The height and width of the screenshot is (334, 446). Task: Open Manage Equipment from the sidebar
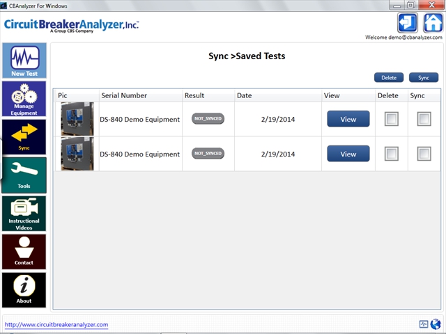point(24,99)
